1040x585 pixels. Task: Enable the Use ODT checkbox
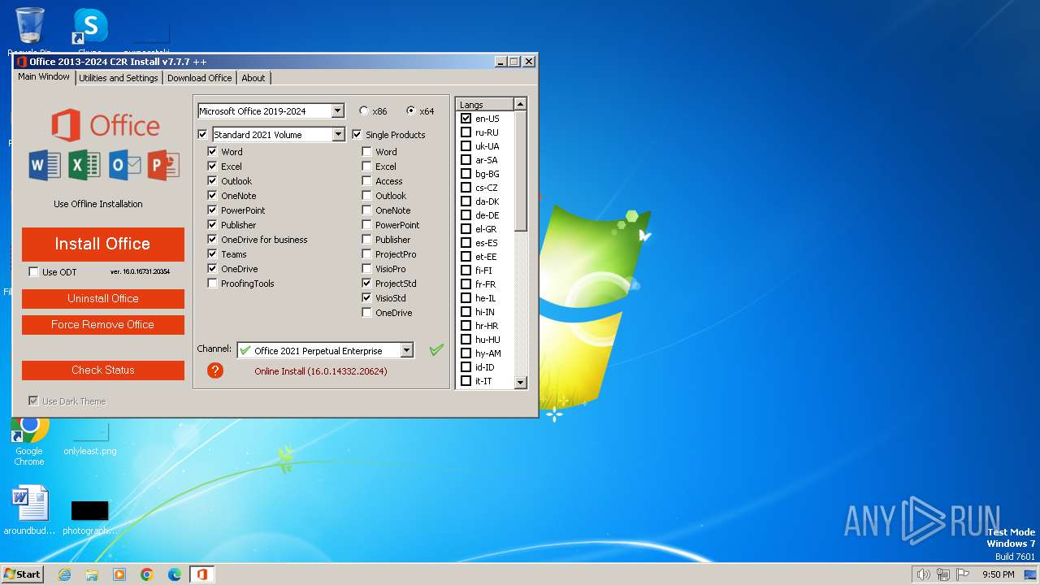pyautogui.click(x=33, y=272)
